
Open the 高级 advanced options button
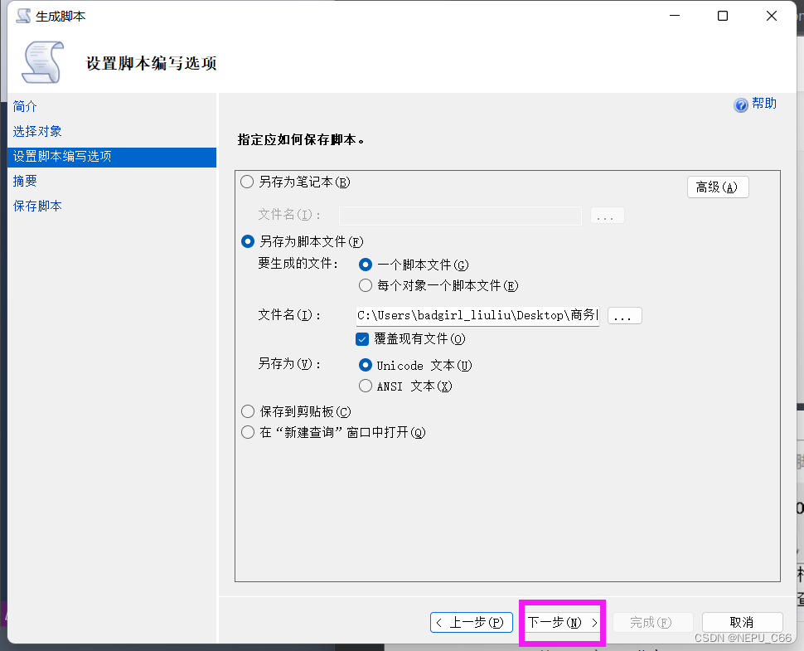click(x=717, y=187)
